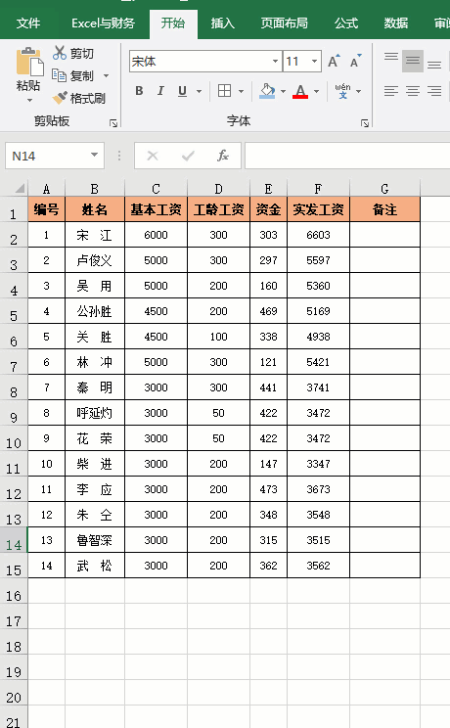Open the 文件 tab
The image size is (450, 728).
(x=27, y=23)
